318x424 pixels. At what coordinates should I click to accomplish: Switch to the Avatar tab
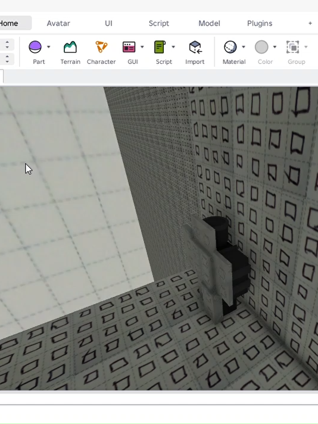(58, 23)
